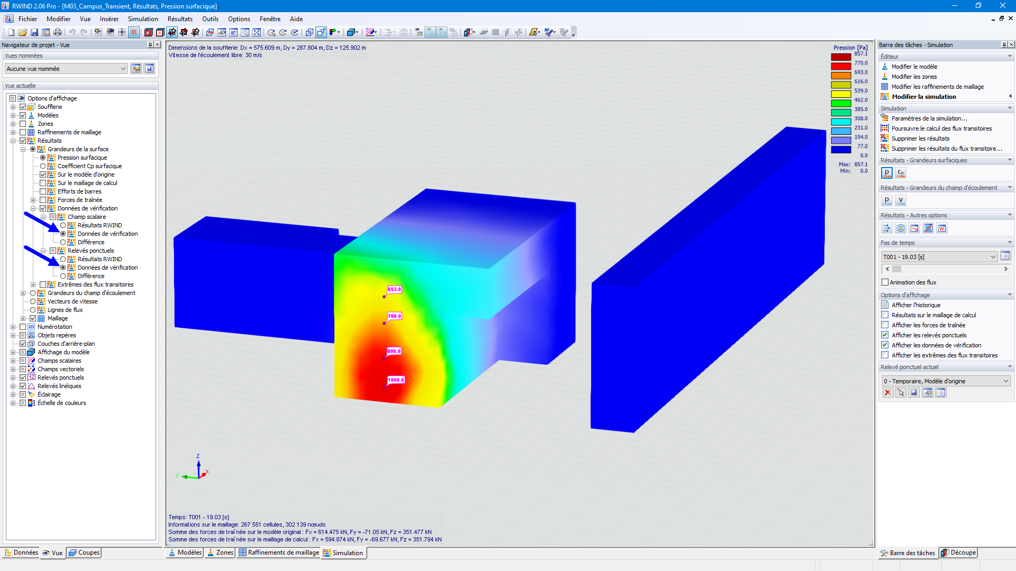Click the red 857.1 color swatch in legend

(x=840, y=57)
